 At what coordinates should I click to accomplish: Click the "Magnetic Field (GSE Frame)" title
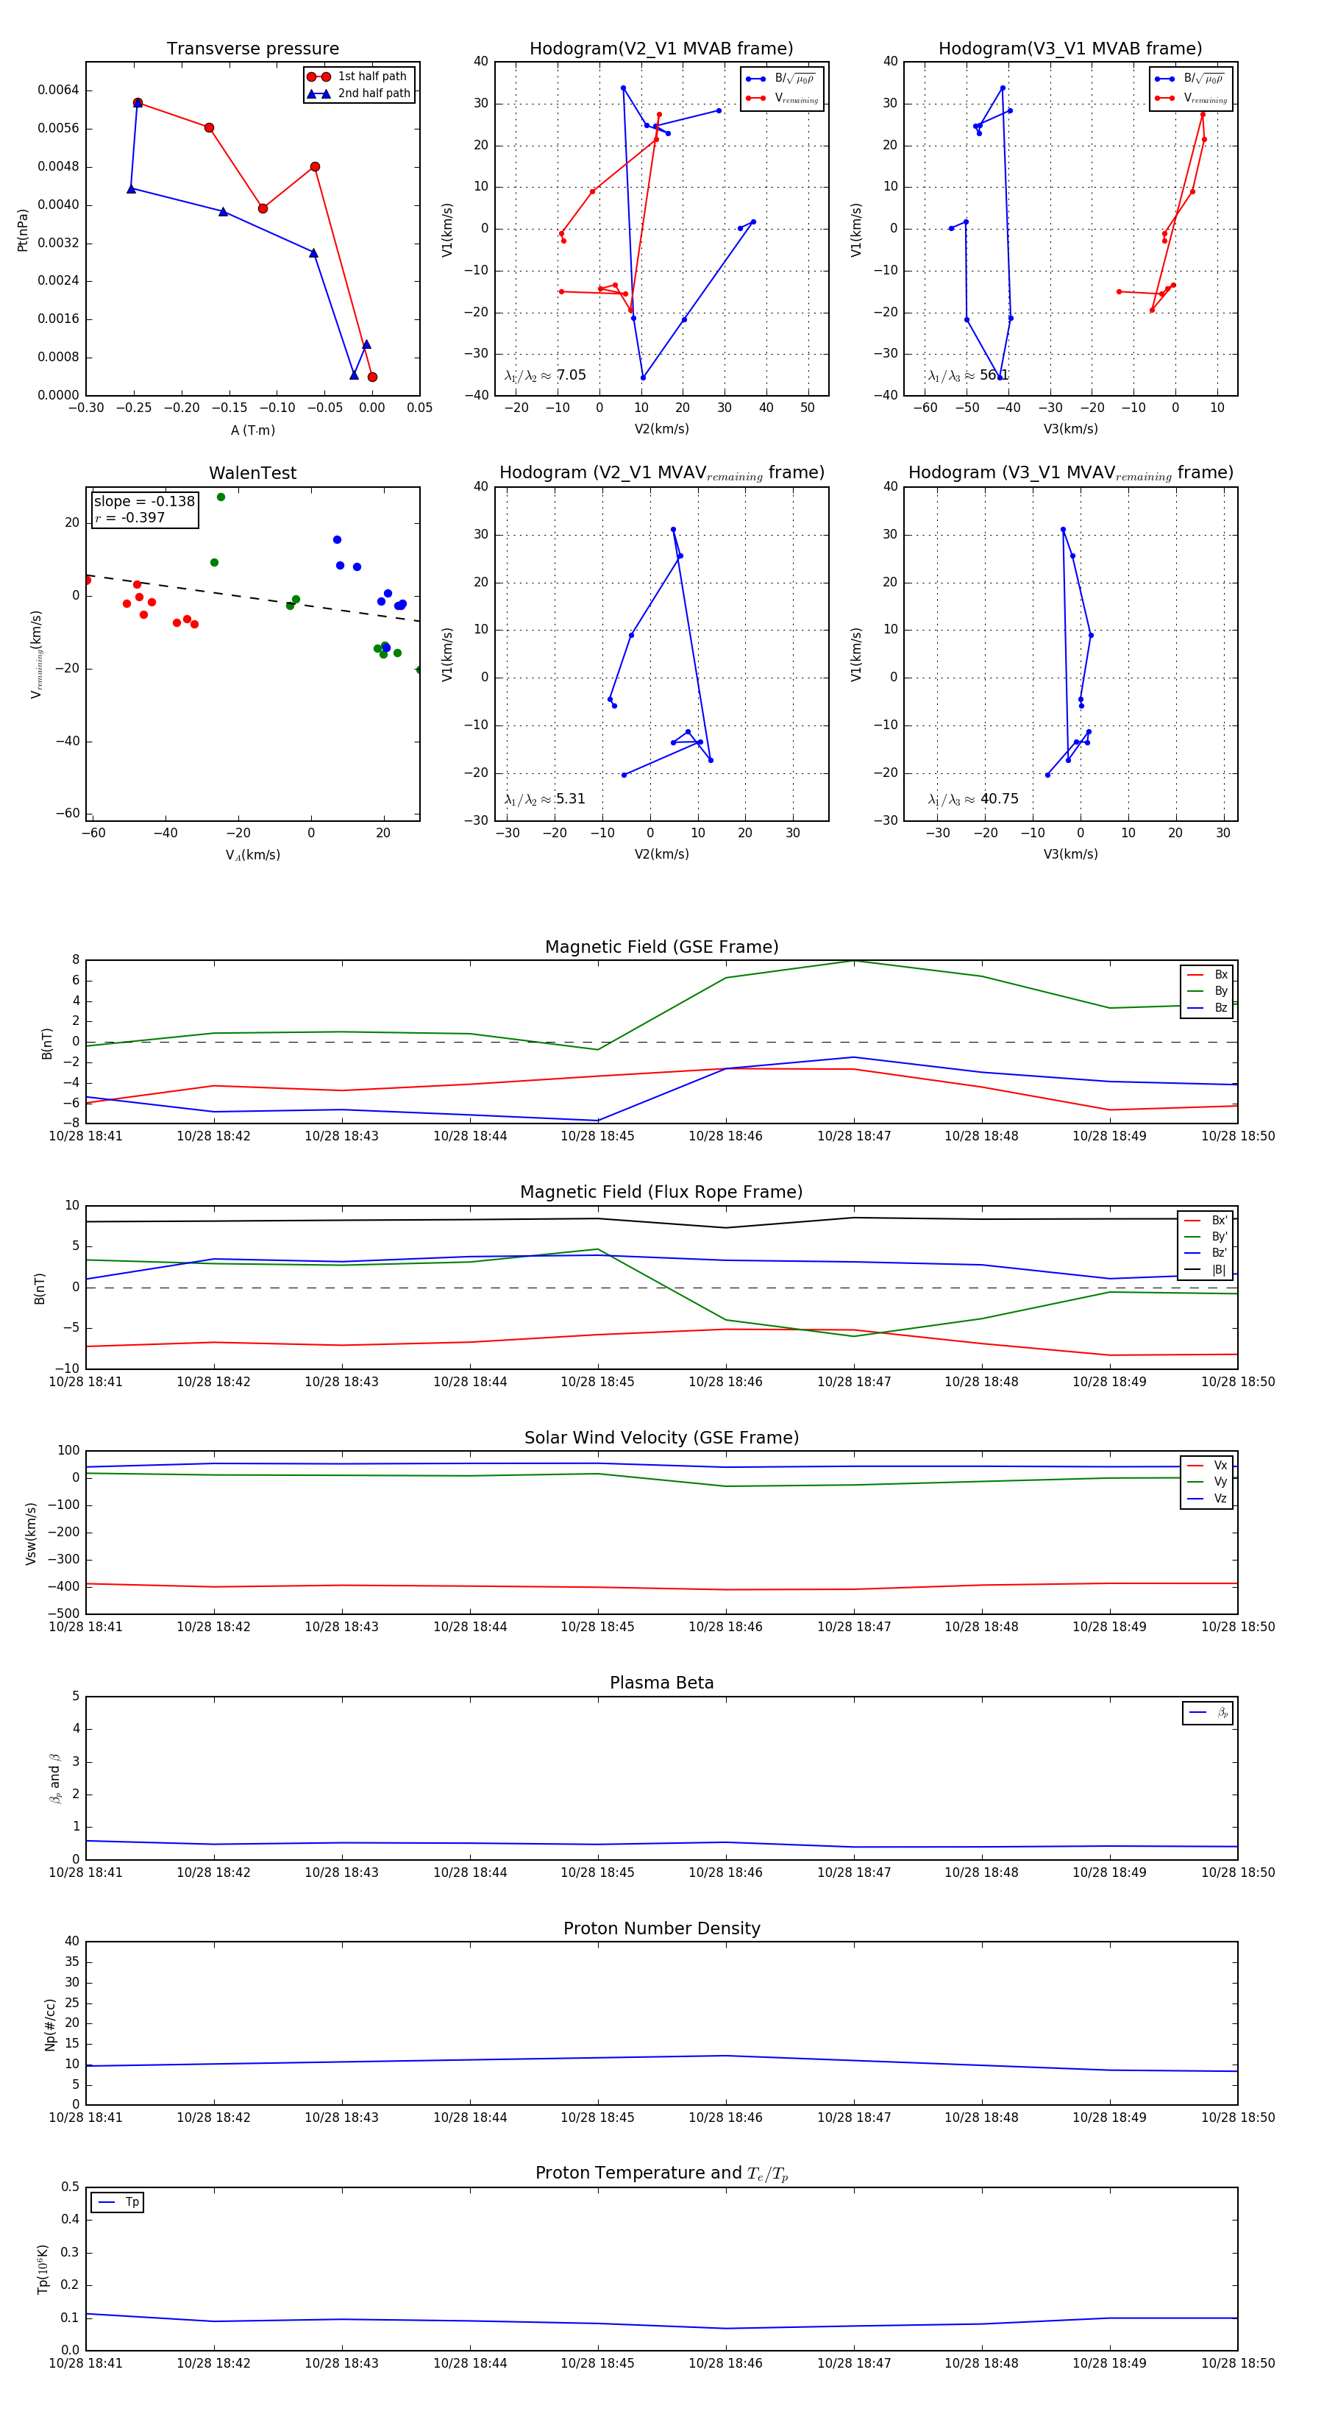click(x=661, y=947)
